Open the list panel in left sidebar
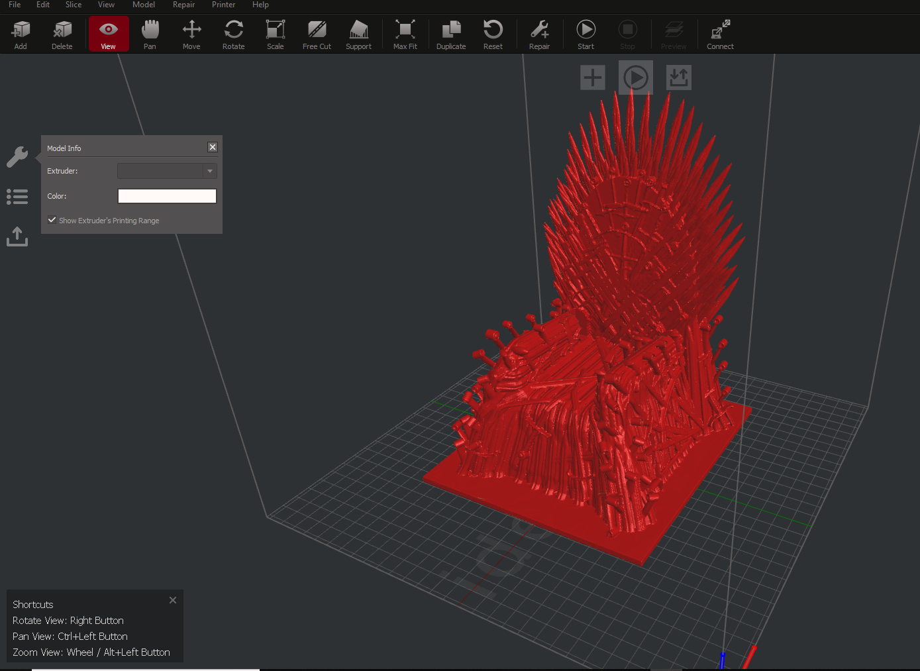 tap(17, 197)
